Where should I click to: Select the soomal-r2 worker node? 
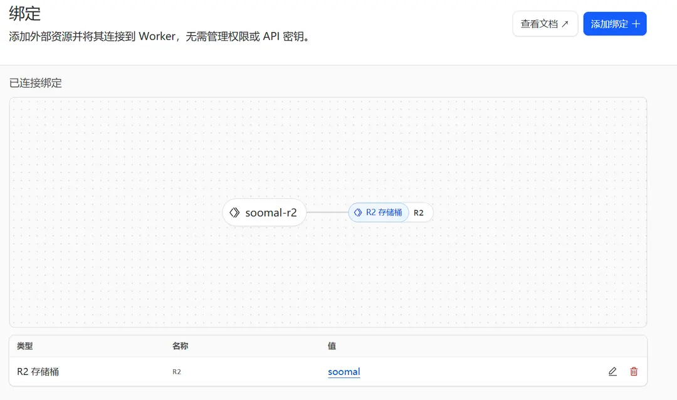265,213
